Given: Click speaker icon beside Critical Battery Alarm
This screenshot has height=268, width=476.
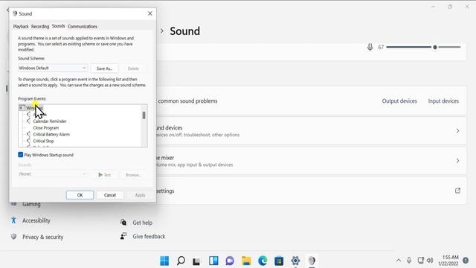Looking at the screenshot, I should (x=28, y=134).
